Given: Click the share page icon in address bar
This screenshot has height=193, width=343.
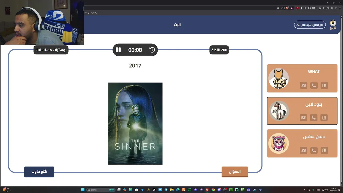Looking at the screenshot, I should [282, 8].
